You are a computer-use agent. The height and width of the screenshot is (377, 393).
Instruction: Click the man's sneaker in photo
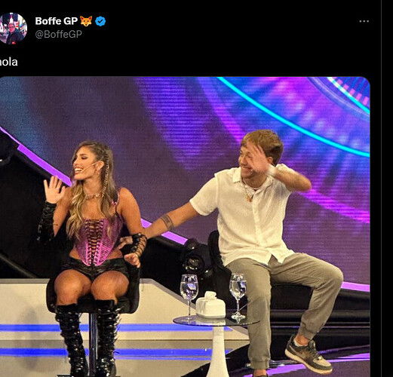point(308,354)
